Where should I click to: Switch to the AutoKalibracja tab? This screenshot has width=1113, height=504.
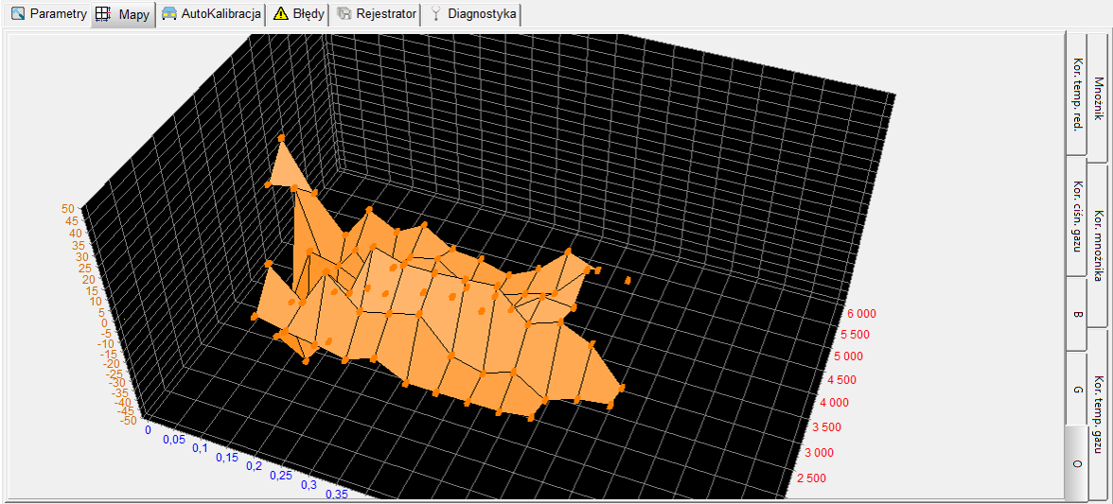coord(211,14)
